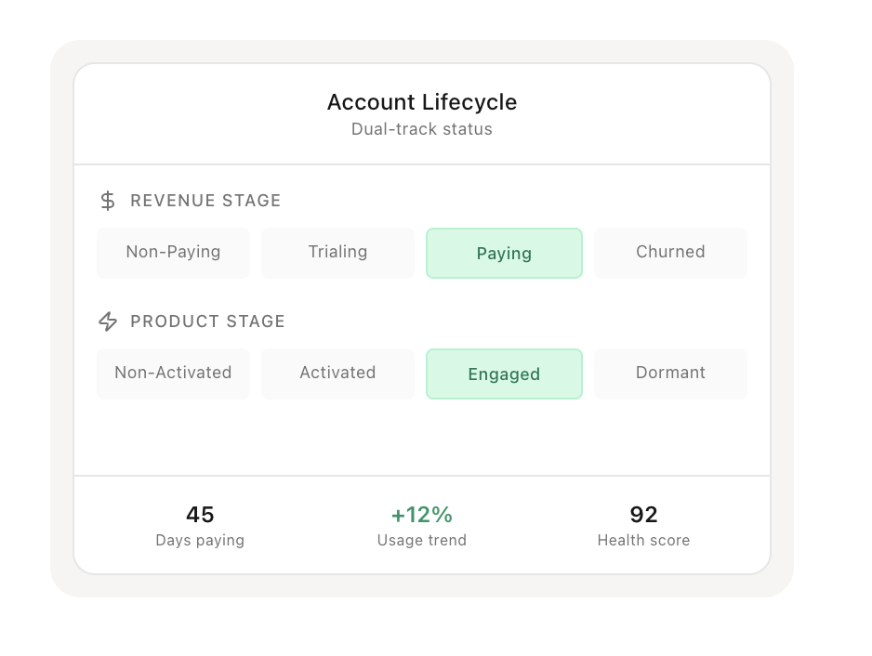Screen dimensions: 872x656
Task: Click the +12% Usage trend value
Action: pyautogui.click(x=421, y=514)
